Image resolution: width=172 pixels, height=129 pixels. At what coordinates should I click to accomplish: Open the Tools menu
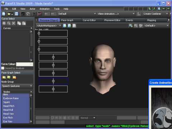click(57, 9)
